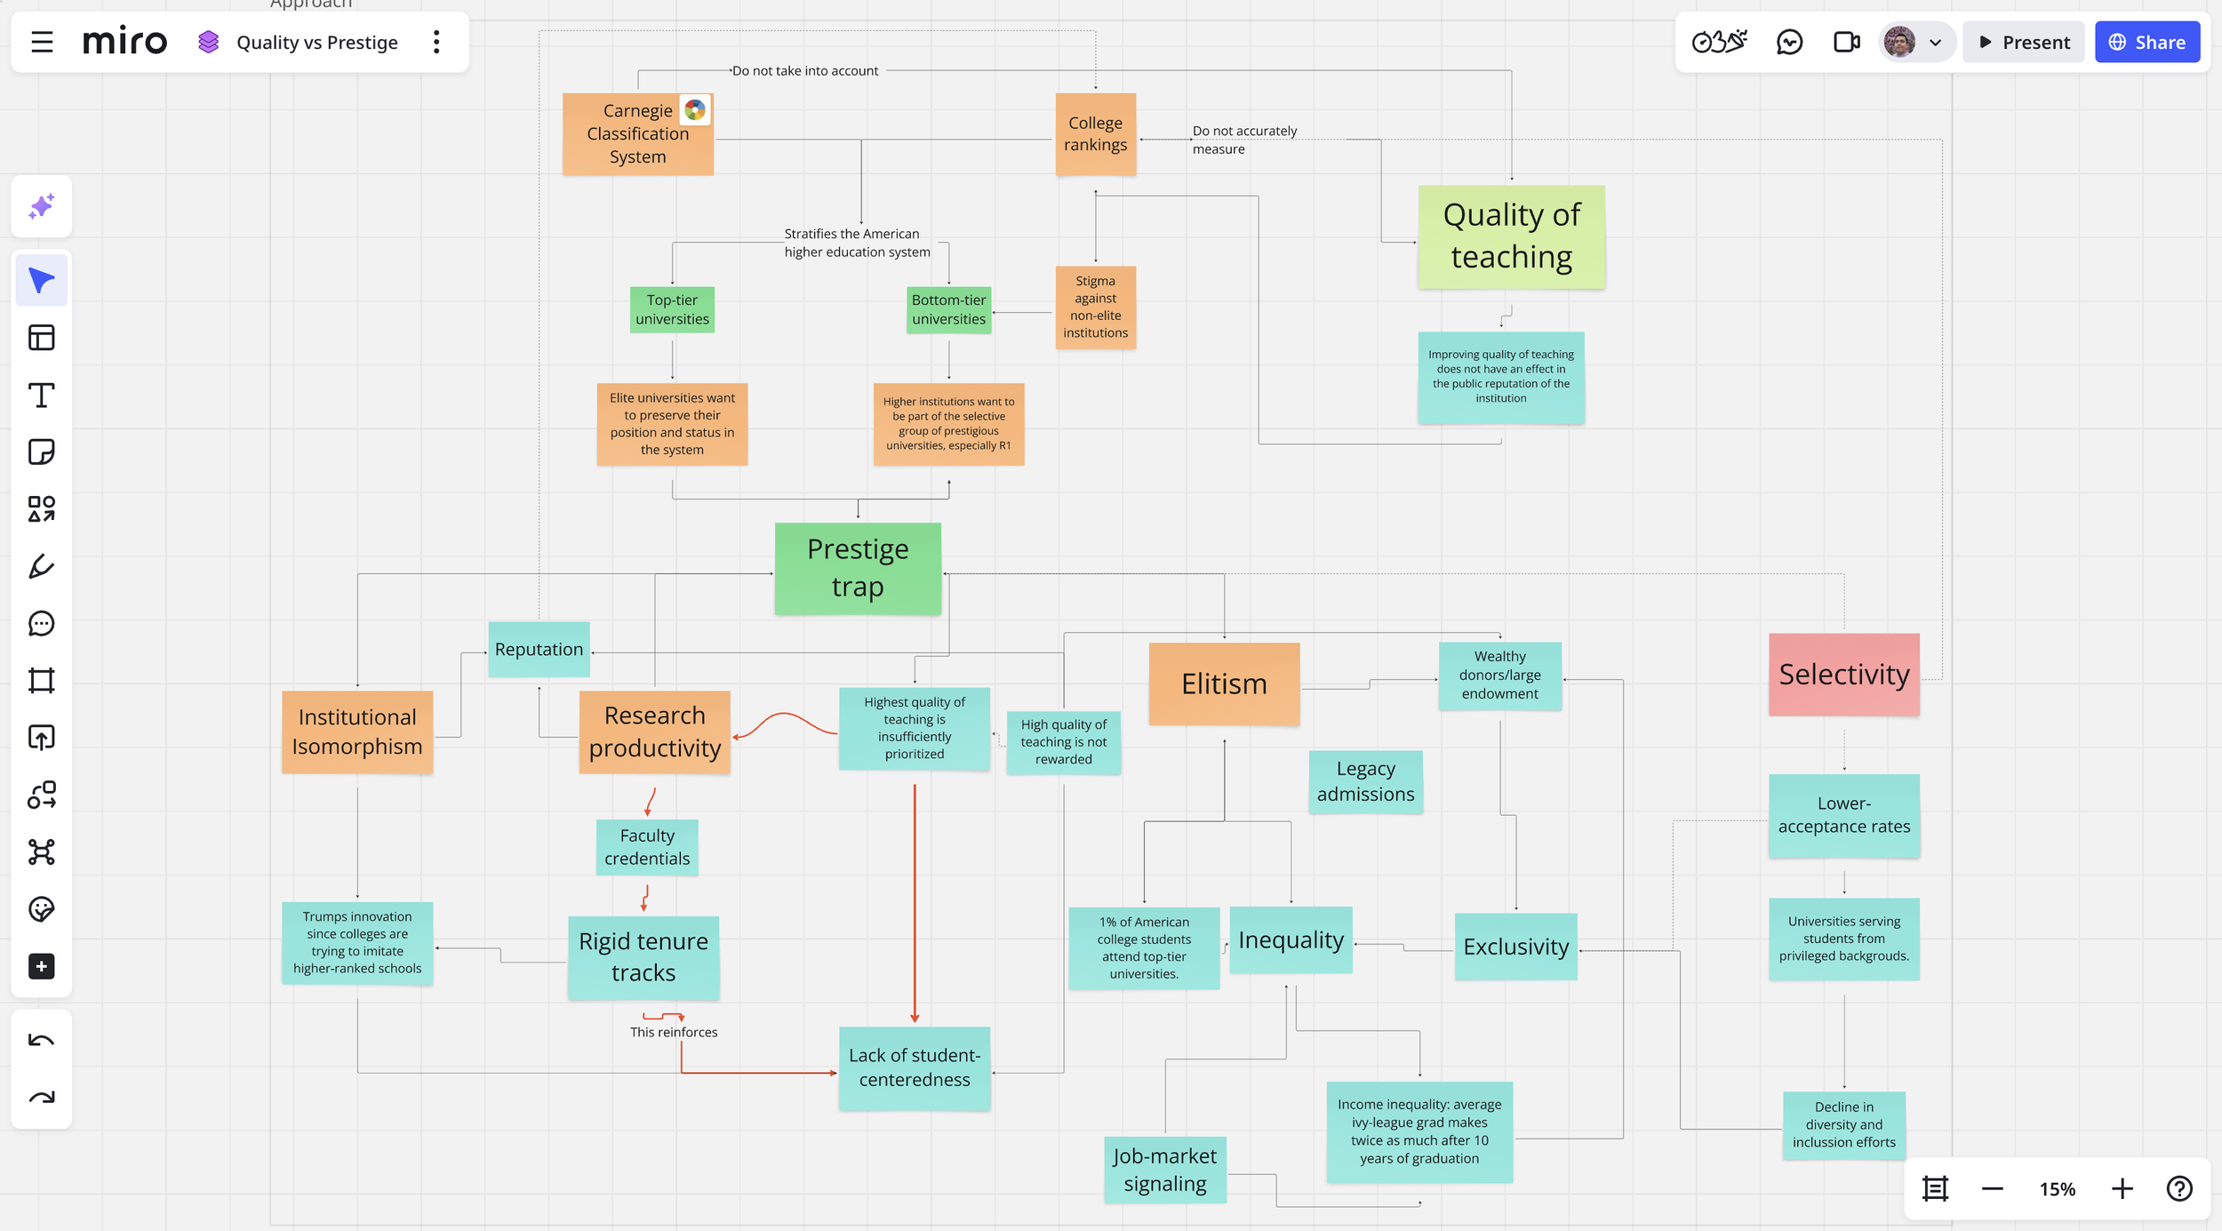Screen dimensions: 2222x1231
Task: Select the Sticky note tool
Action: [41, 452]
